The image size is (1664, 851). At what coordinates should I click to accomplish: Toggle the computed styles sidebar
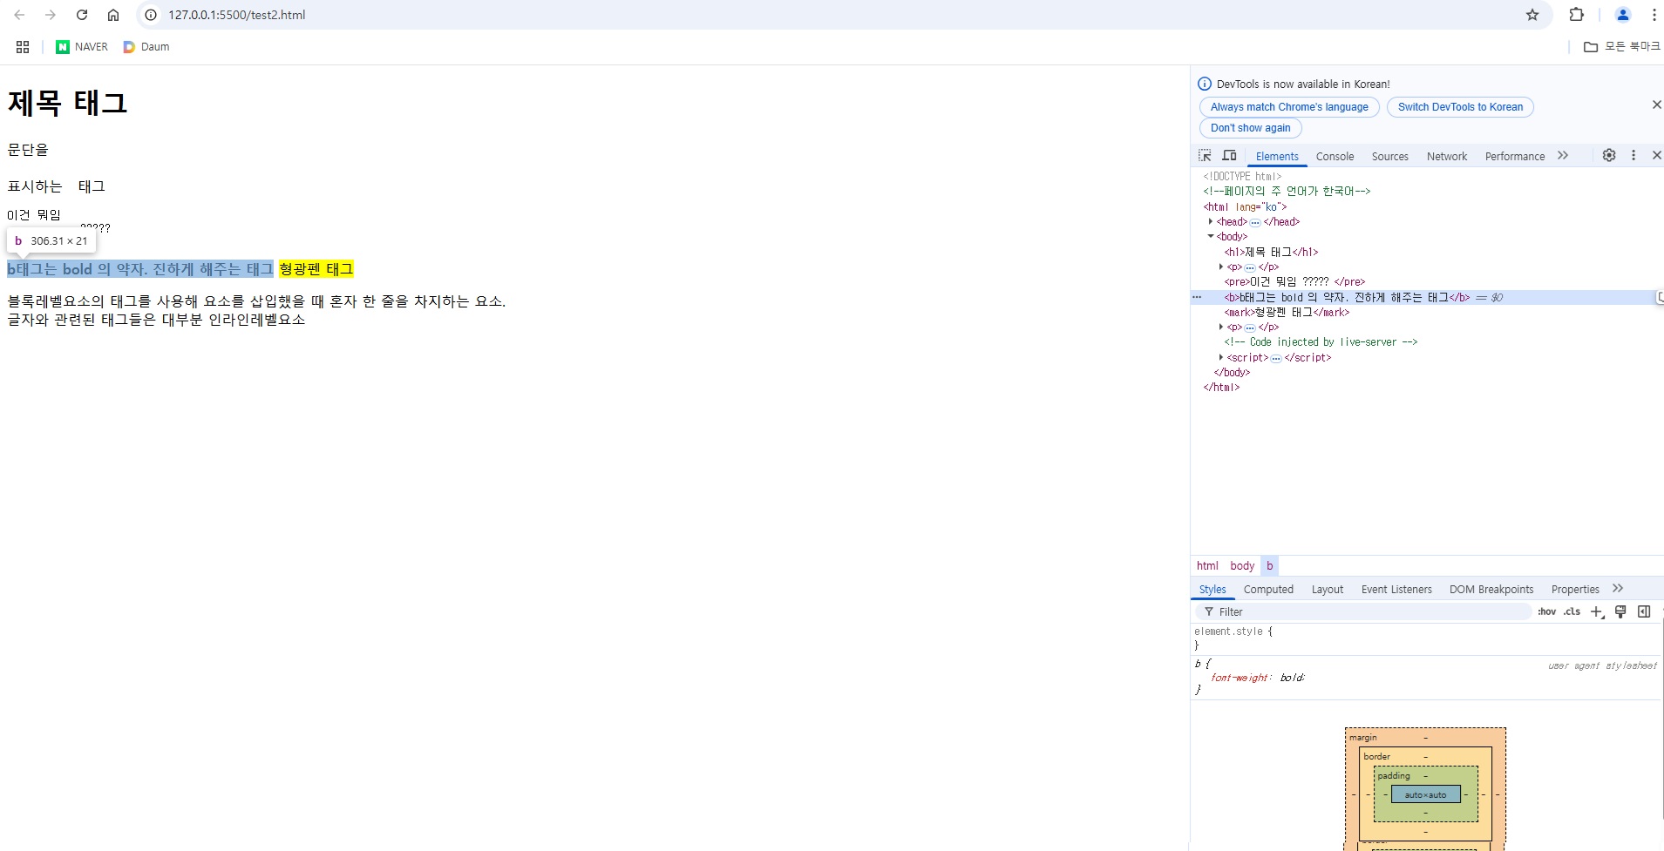(1644, 611)
